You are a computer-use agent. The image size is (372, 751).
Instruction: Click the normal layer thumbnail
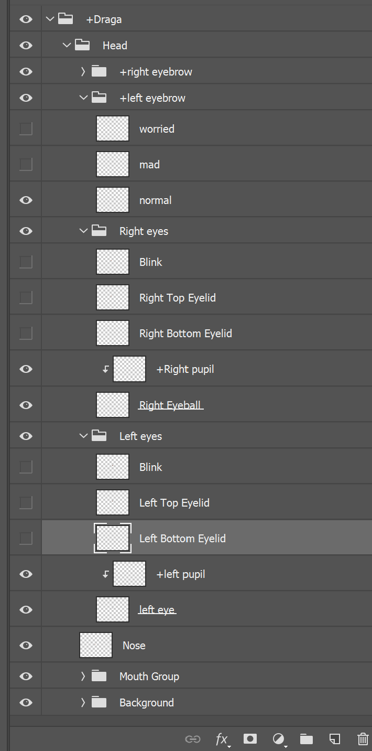coord(113,200)
